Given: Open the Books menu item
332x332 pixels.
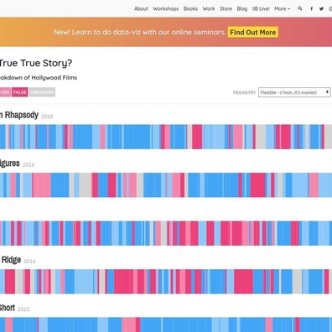Looking at the screenshot, I should point(190,8).
